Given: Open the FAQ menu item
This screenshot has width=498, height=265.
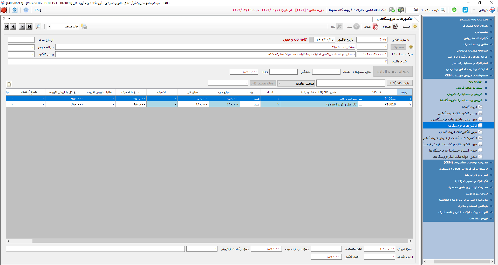Looking at the screenshot, I should 38,10.
